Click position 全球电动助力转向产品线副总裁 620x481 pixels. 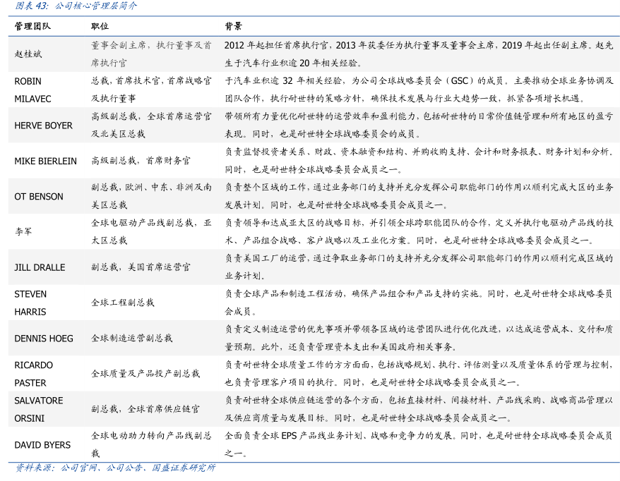pyautogui.click(x=151, y=444)
